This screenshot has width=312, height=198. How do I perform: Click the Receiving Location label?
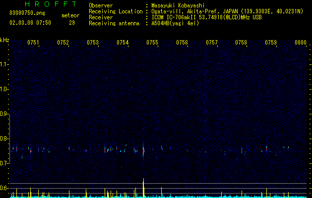pos(116,11)
